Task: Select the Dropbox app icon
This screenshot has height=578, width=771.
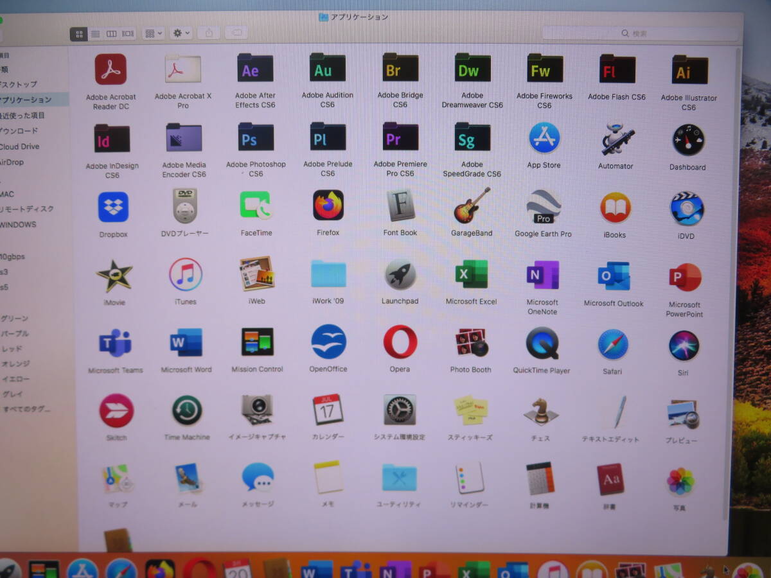Action: click(113, 207)
